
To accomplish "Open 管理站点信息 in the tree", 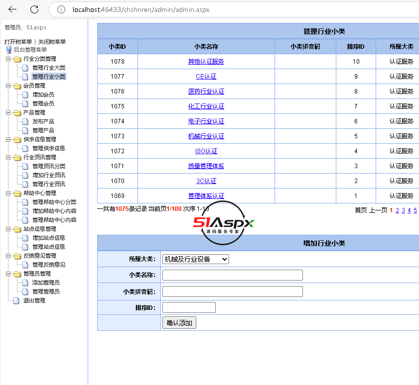I will click(49, 247).
